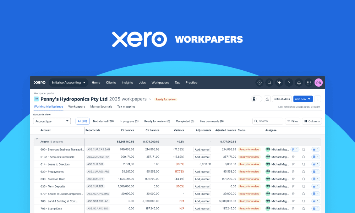Viewport: 355px width, 213px height.
Task: Click the account Search input field
Action: point(268,121)
